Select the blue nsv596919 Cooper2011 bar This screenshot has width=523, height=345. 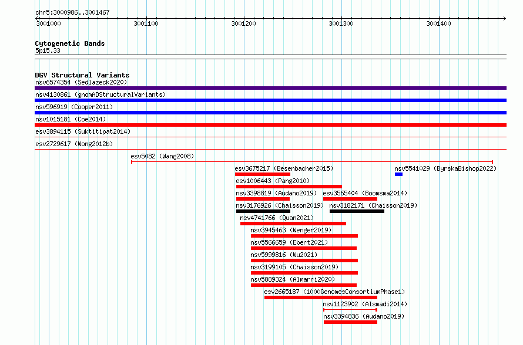270,113
